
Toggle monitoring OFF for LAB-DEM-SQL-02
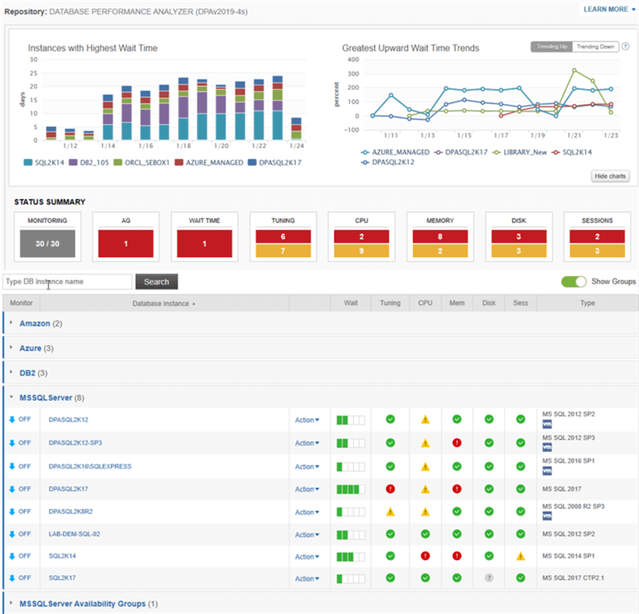click(x=20, y=534)
